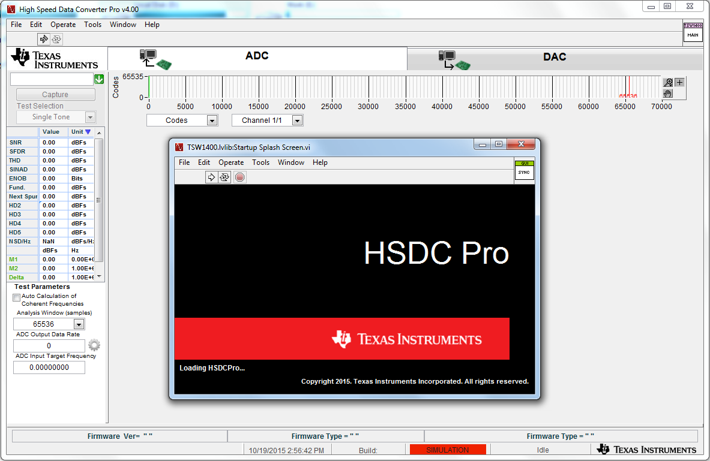
Task: Open the Help menu in main window
Action: click(x=152, y=25)
